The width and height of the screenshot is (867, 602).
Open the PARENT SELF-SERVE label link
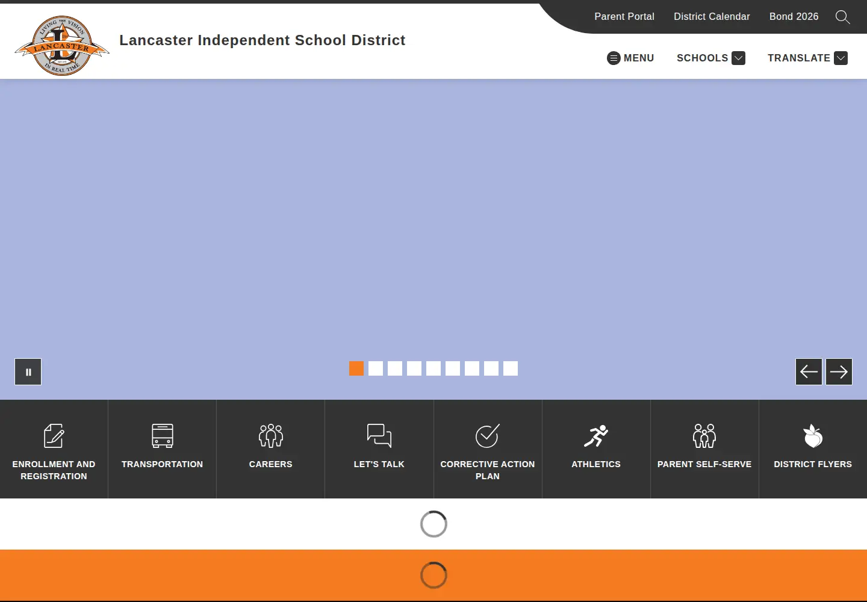(704, 464)
